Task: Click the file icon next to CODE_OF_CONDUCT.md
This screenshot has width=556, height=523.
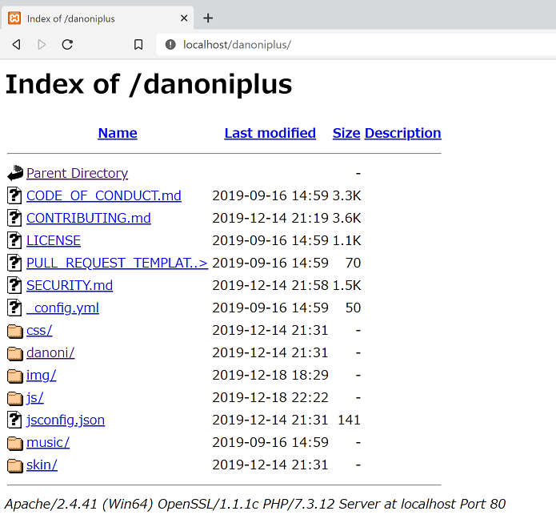Action: (x=14, y=195)
